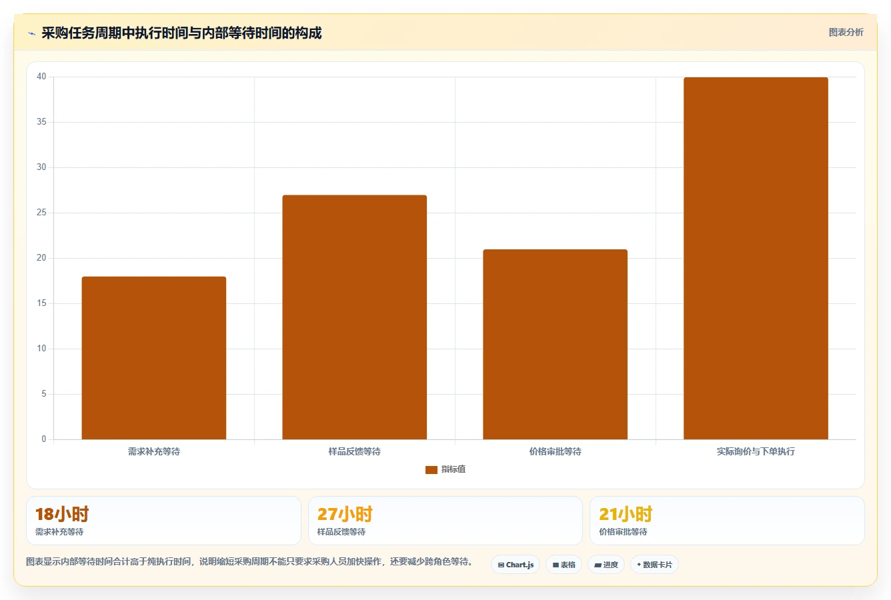Click the sparkle icon inside the 数据卡片 chip
The height and width of the screenshot is (600, 891).
[639, 565]
